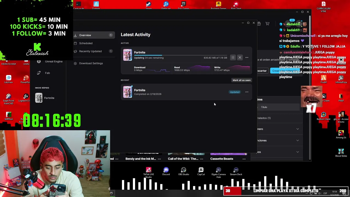350x197 pixels.
Task: Click Epic Games icon in taskbar
Action: 112,193
